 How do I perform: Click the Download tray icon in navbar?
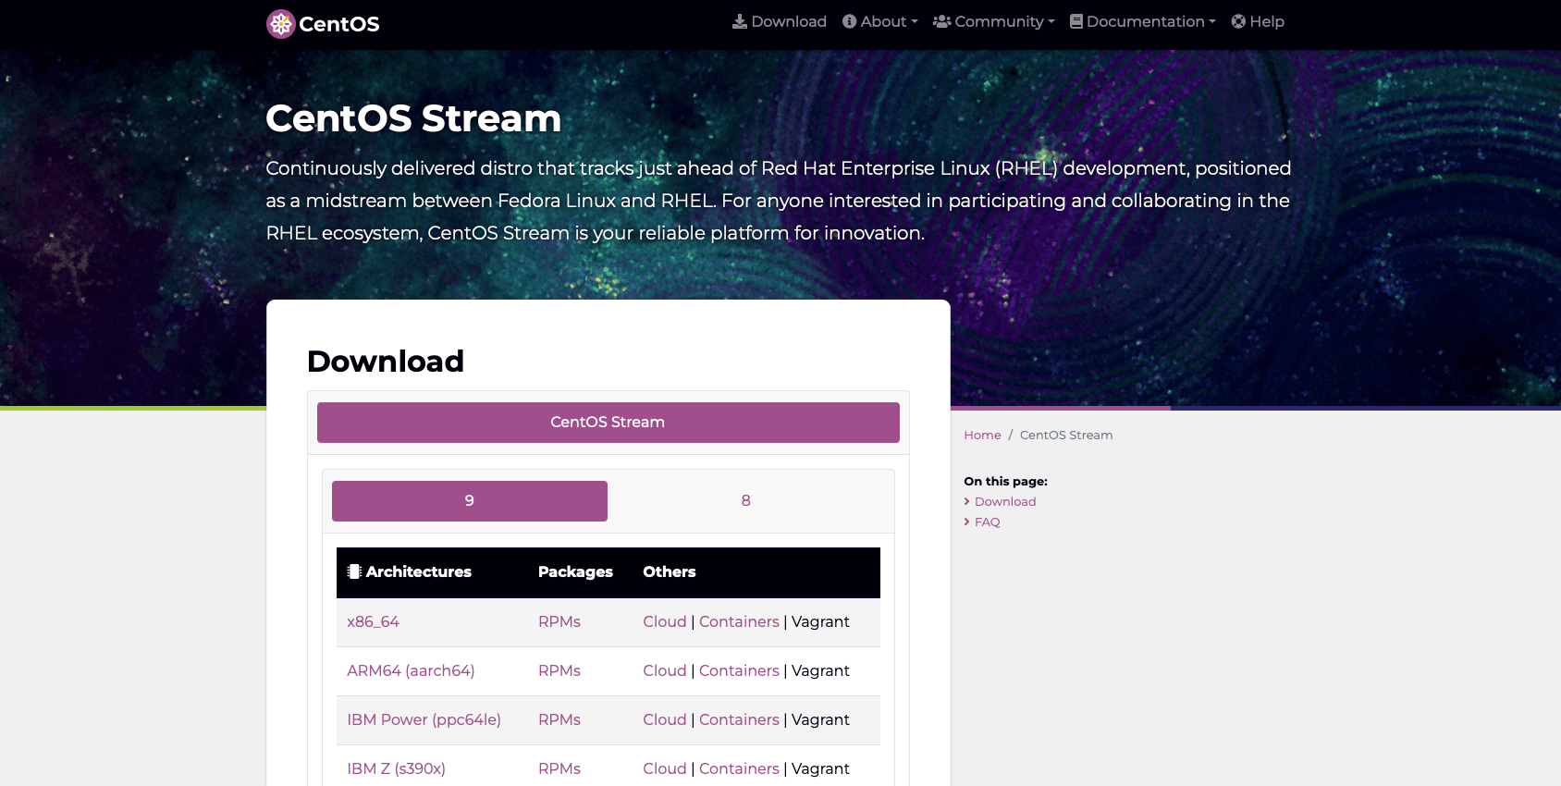click(740, 21)
